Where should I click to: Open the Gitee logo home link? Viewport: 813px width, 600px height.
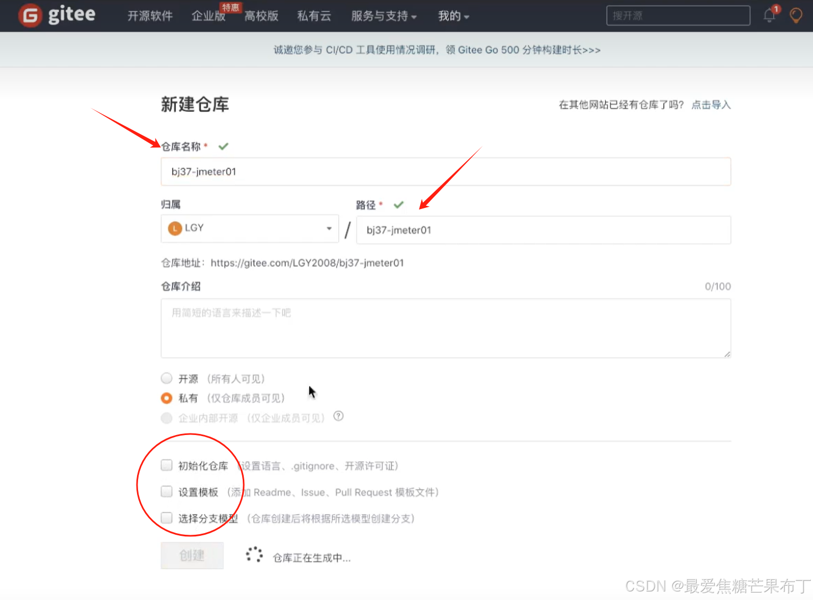tap(57, 15)
